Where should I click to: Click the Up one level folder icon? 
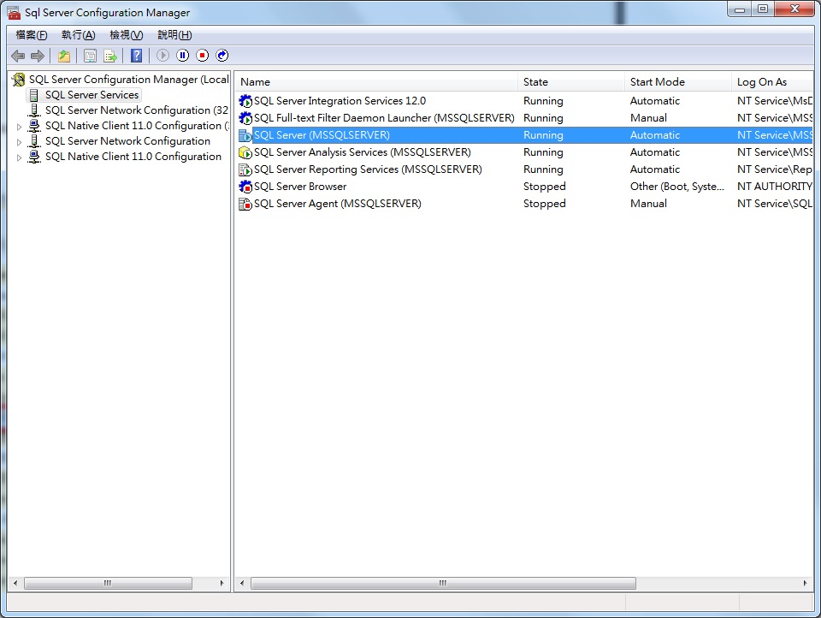pyautogui.click(x=64, y=56)
